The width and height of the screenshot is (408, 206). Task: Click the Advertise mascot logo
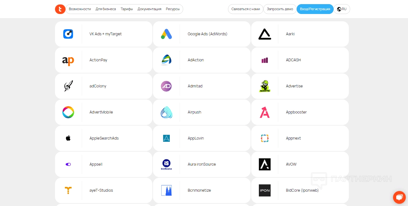(265, 86)
